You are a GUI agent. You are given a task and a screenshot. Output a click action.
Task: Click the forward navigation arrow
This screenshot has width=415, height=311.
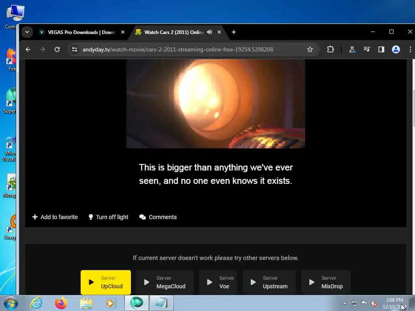pos(43,49)
